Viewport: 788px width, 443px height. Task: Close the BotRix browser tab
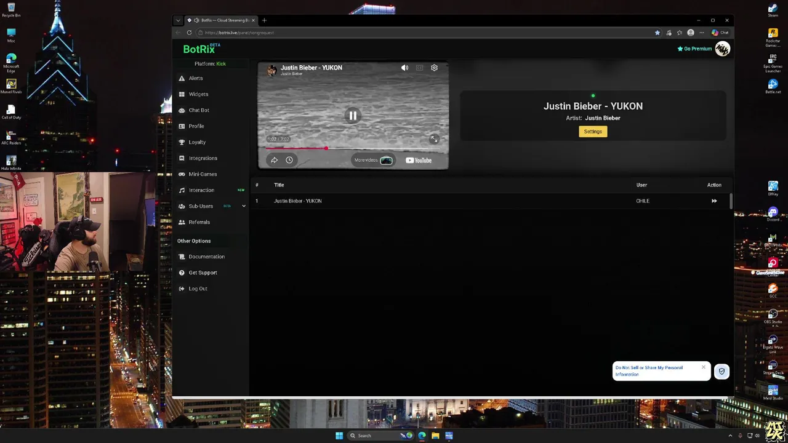pyautogui.click(x=253, y=20)
